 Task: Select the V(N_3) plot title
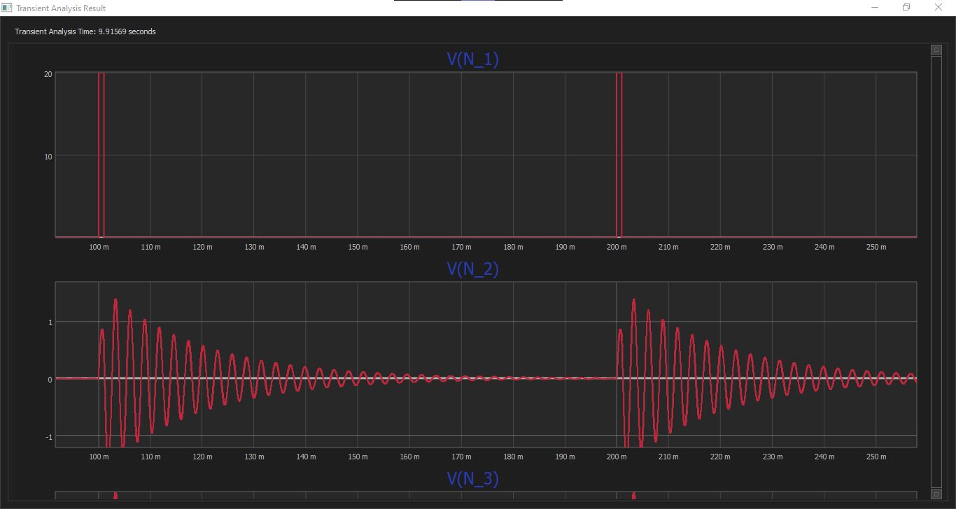(473, 479)
